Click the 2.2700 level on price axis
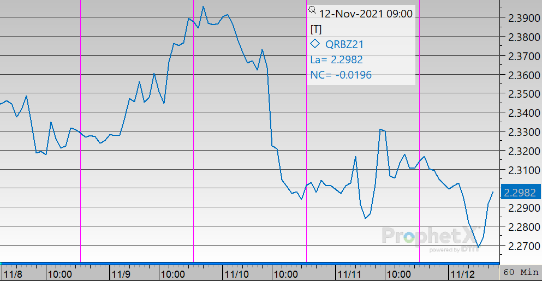 [x=521, y=246]
